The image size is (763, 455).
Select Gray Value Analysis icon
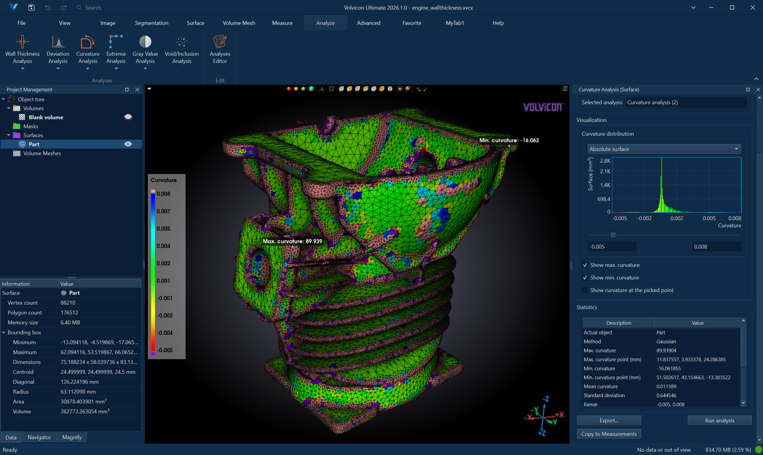tap(145, 42)
